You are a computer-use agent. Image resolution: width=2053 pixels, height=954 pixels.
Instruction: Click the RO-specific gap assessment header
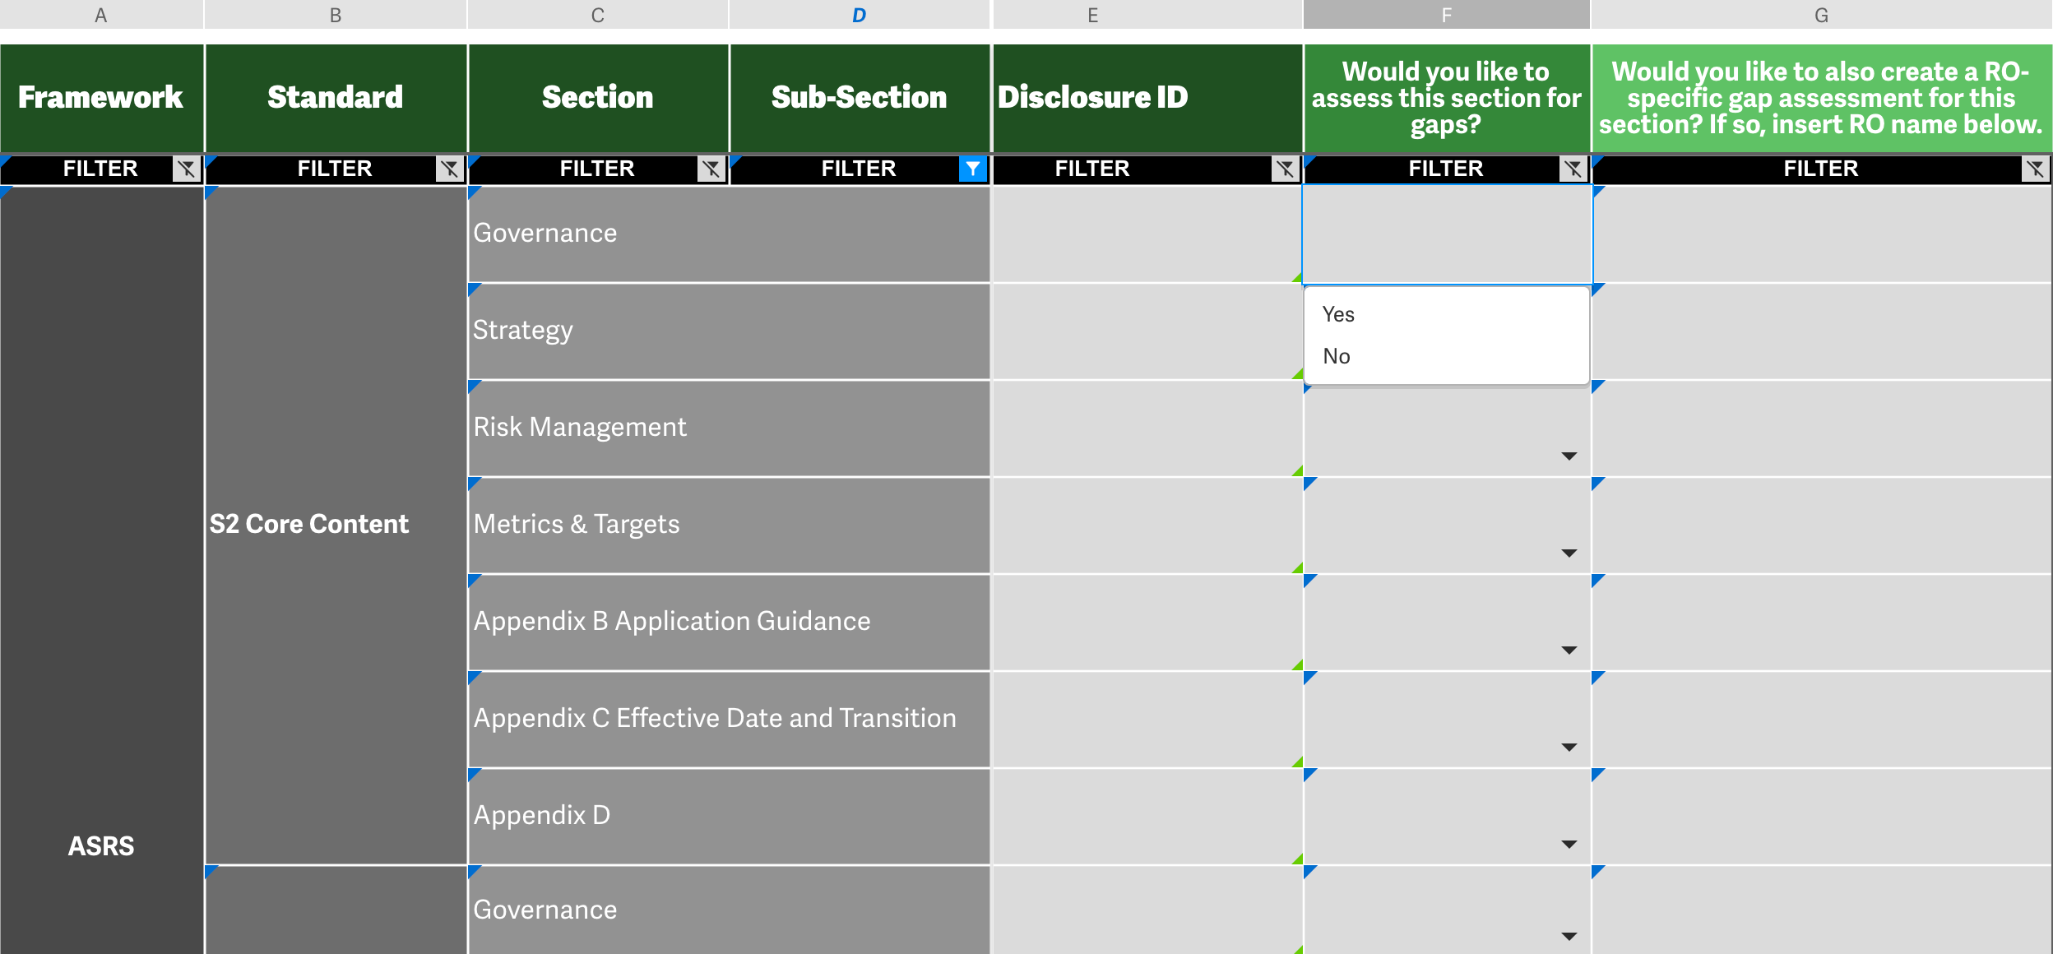tap(1822, 98)
